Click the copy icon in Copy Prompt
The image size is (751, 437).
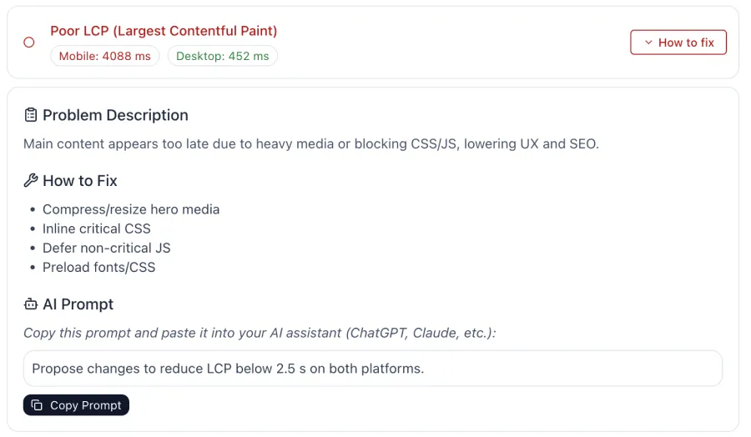pos(37,405)
